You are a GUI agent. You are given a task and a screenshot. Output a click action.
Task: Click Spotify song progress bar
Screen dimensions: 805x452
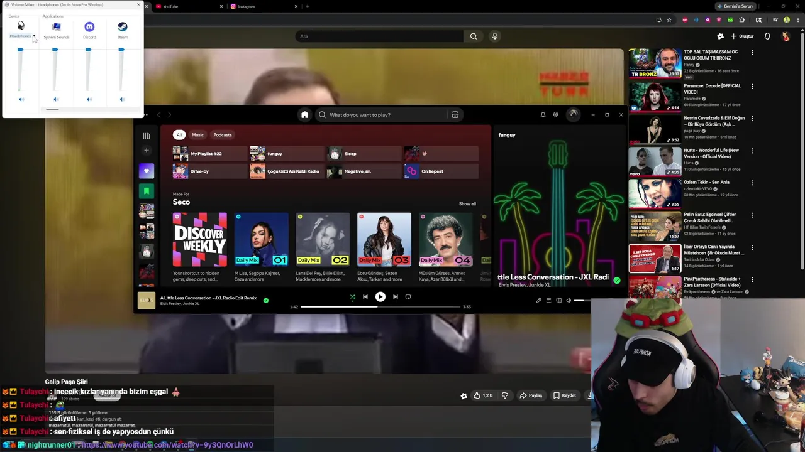(x=380, y=306)
